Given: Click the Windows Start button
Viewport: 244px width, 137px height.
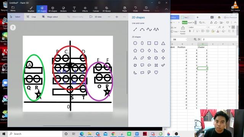Looking at the screenshot, I should [4, 134].
